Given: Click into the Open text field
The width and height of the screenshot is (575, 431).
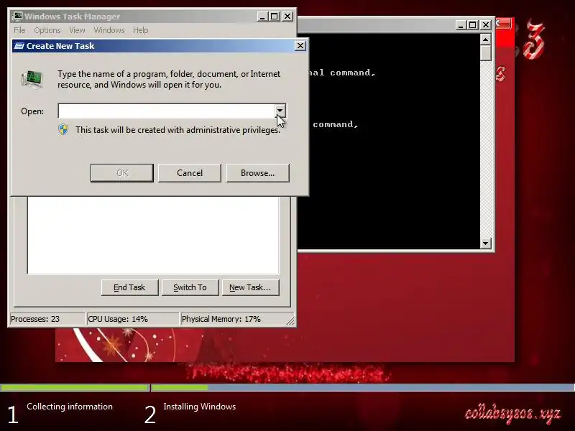Looking at the screenshot, I should pos(167,111).
